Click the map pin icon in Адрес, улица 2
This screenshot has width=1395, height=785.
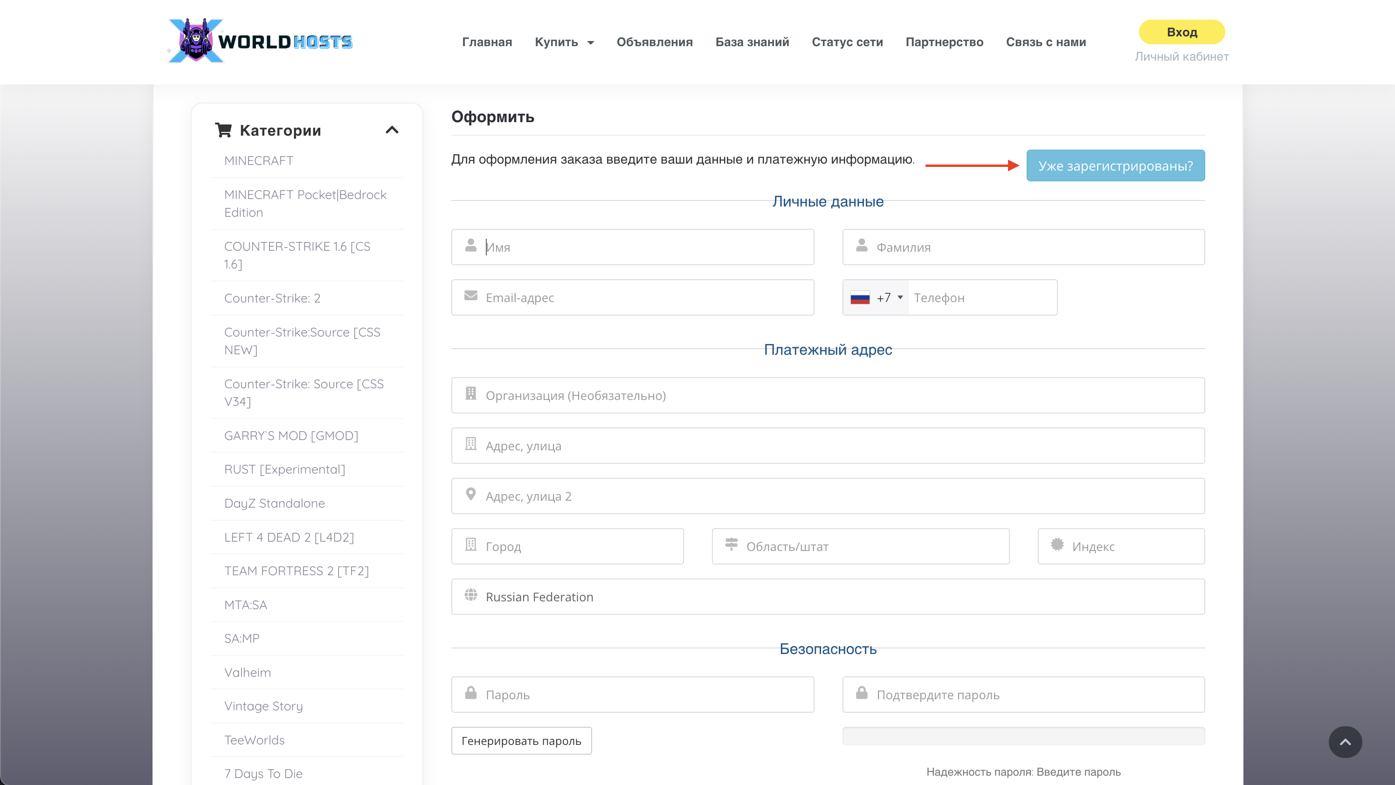(x=470, y=494)
